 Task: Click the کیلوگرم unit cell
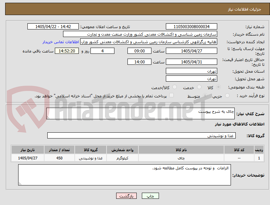(122, 158)
